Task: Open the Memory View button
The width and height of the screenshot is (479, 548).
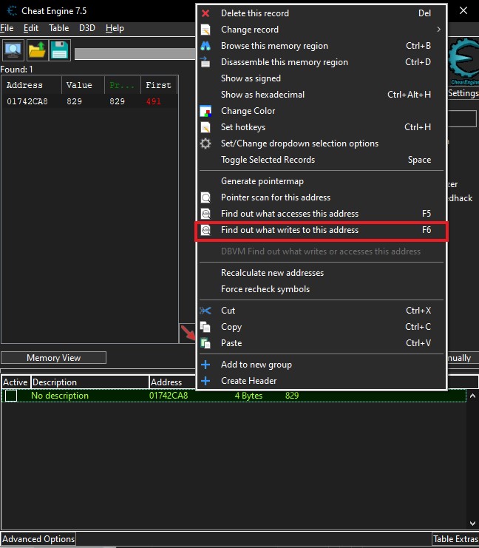Action: pyautogui.click(x=53, y=358)
